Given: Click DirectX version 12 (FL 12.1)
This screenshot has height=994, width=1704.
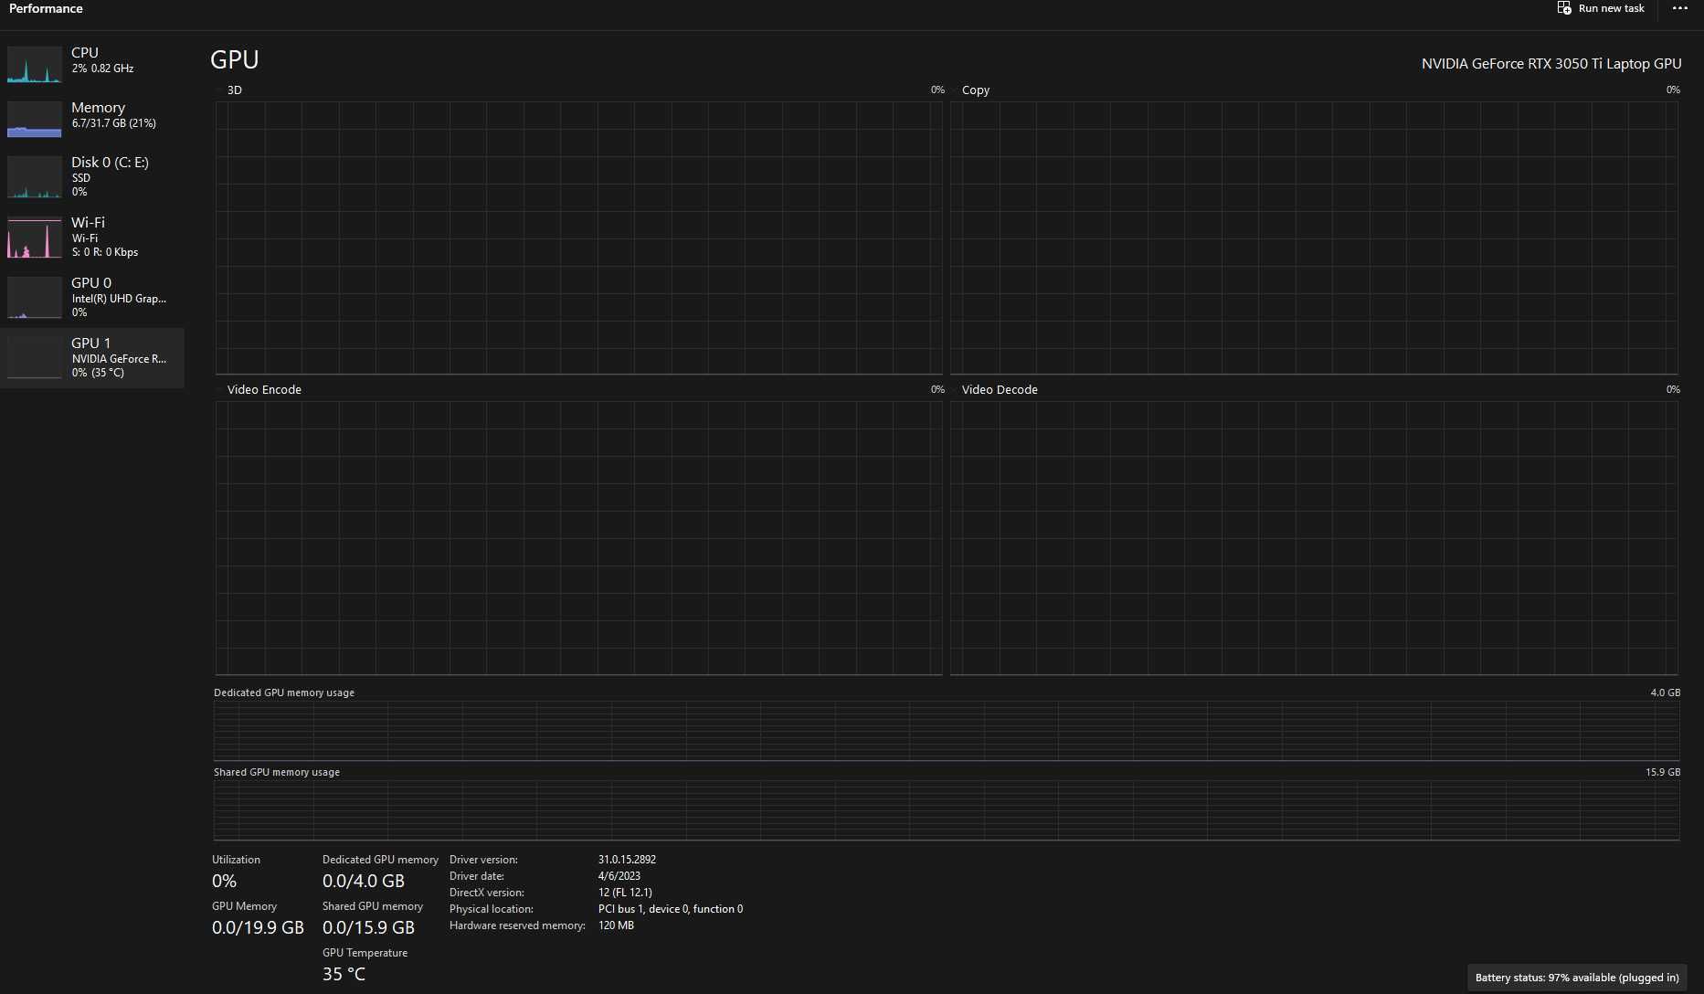Looking at the screenshot, I should click(x=625, y=893).
